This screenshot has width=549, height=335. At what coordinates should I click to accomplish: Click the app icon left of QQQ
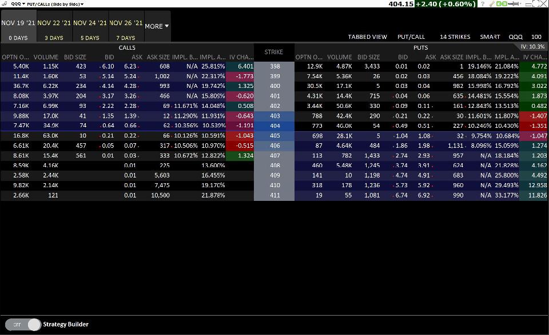click(5, 4)
